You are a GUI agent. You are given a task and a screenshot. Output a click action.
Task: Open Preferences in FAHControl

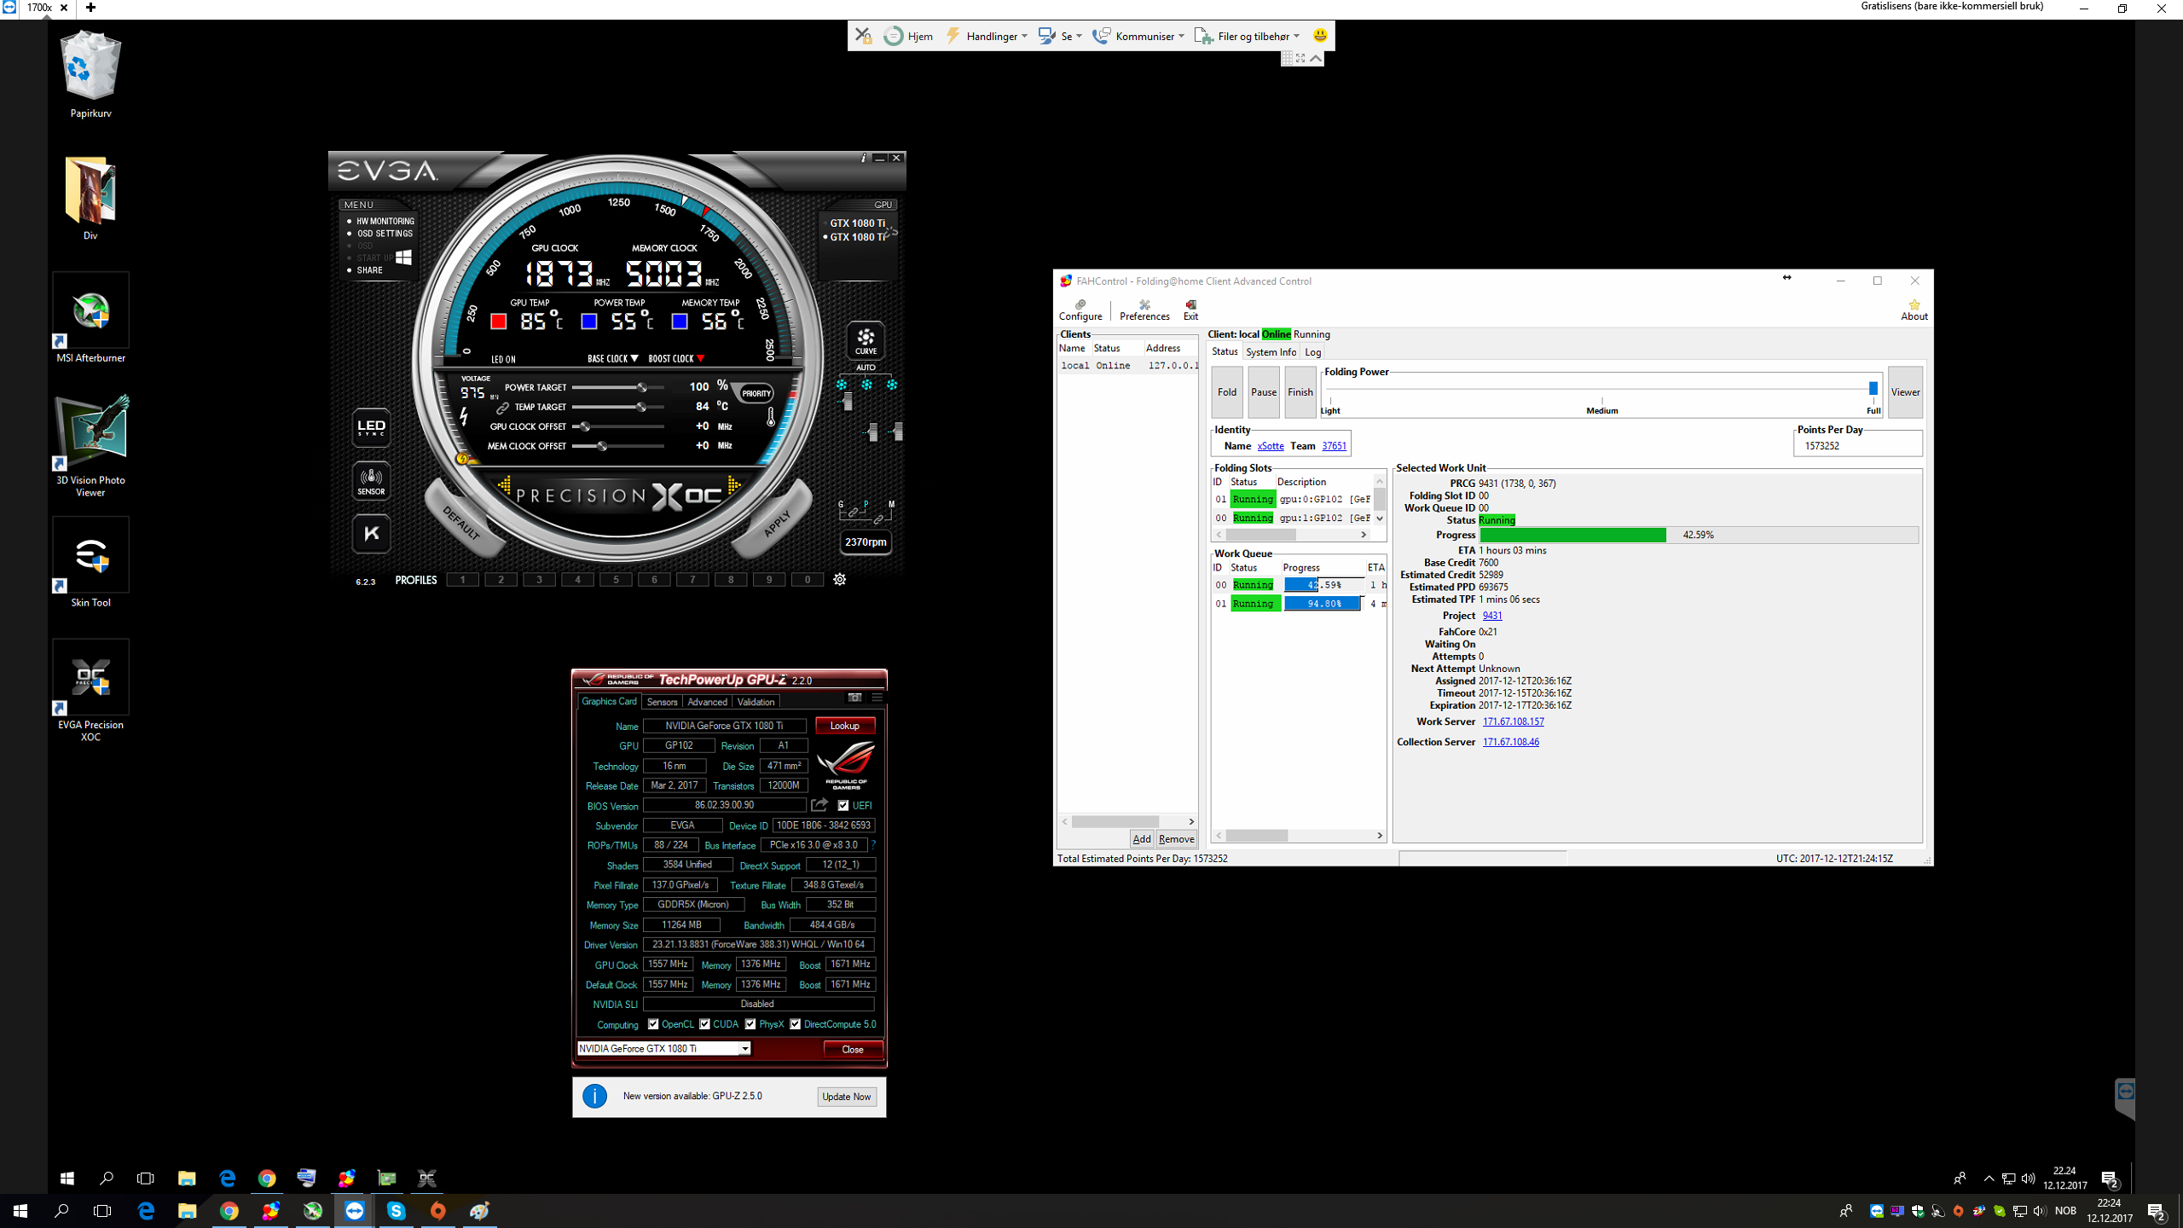coord(1144,310)
